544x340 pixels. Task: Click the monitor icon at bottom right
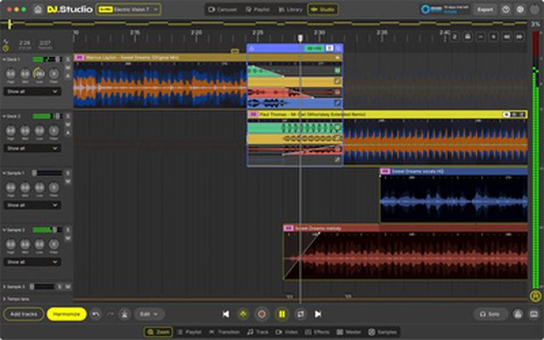click(534, 314)
